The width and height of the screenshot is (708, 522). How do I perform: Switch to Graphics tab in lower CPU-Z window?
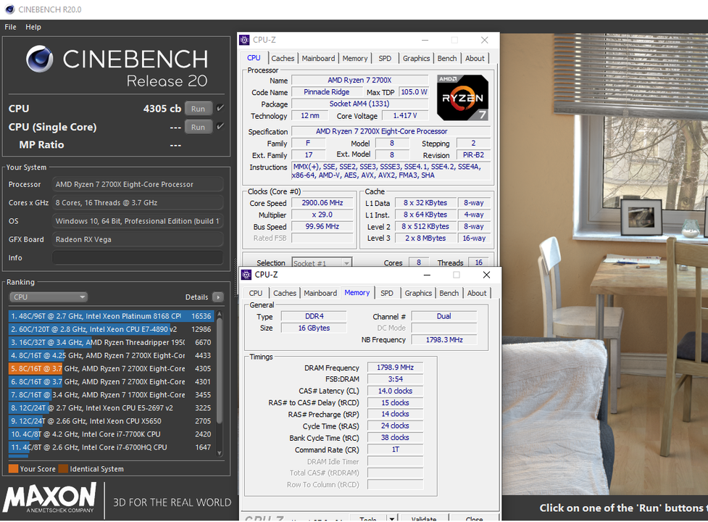419,293
